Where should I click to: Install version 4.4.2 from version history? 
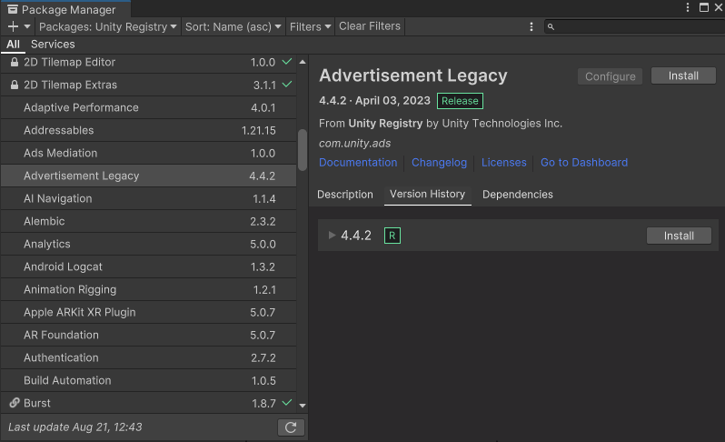tap(679, 236)
